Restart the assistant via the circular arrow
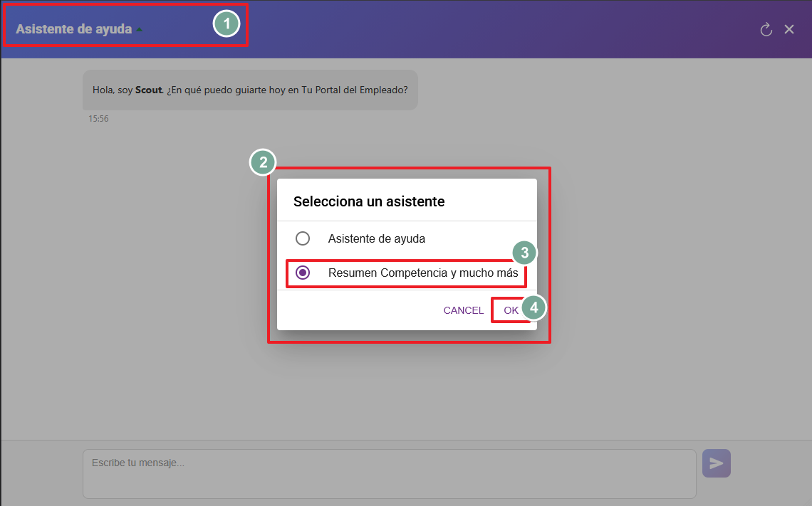Image resolution: width=812 pixels, height=506 pixels. (766, 29)
